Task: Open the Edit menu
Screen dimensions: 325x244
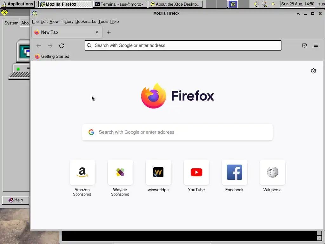Action: [x=44, y=22]
